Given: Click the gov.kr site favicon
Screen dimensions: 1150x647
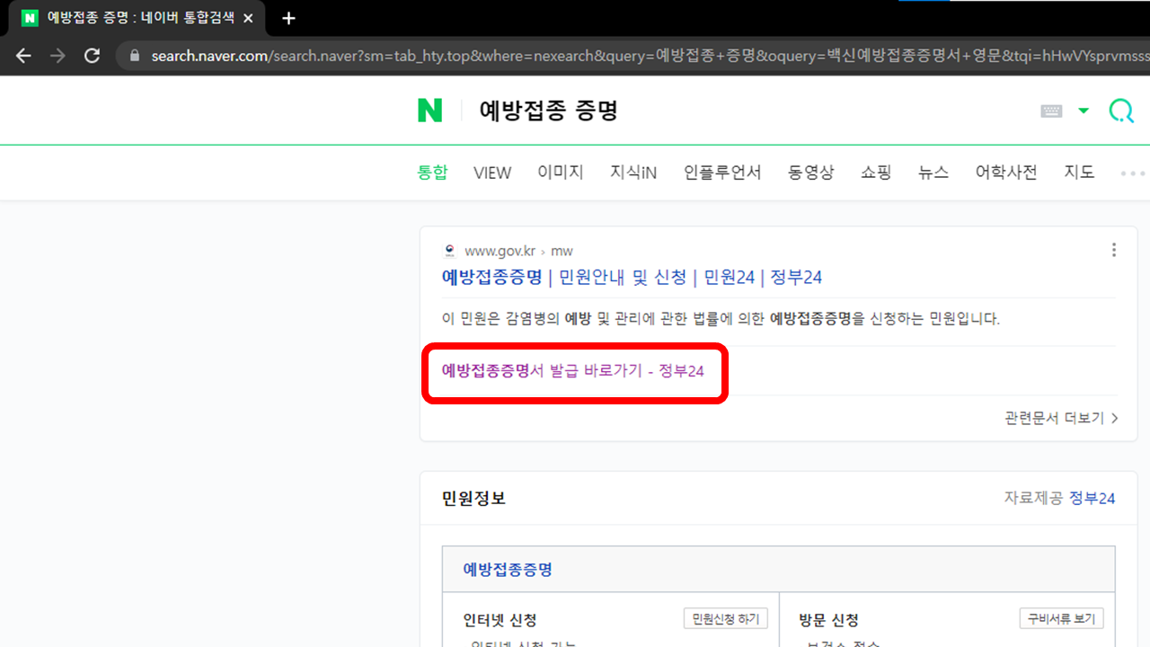Looking at the screenshot, I should (x=450, y=251).
